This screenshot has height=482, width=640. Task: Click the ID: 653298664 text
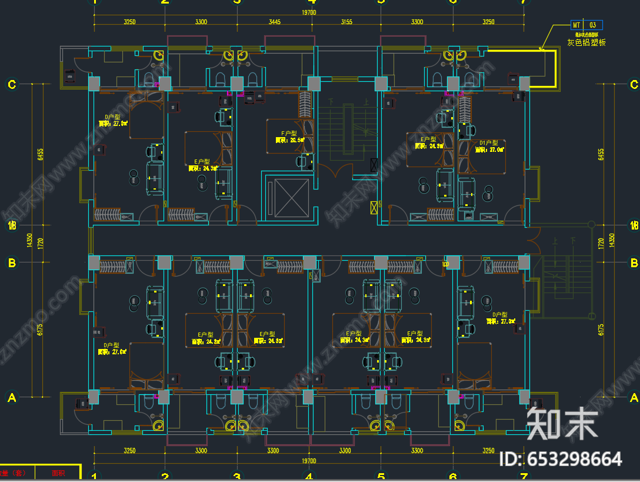561,459
